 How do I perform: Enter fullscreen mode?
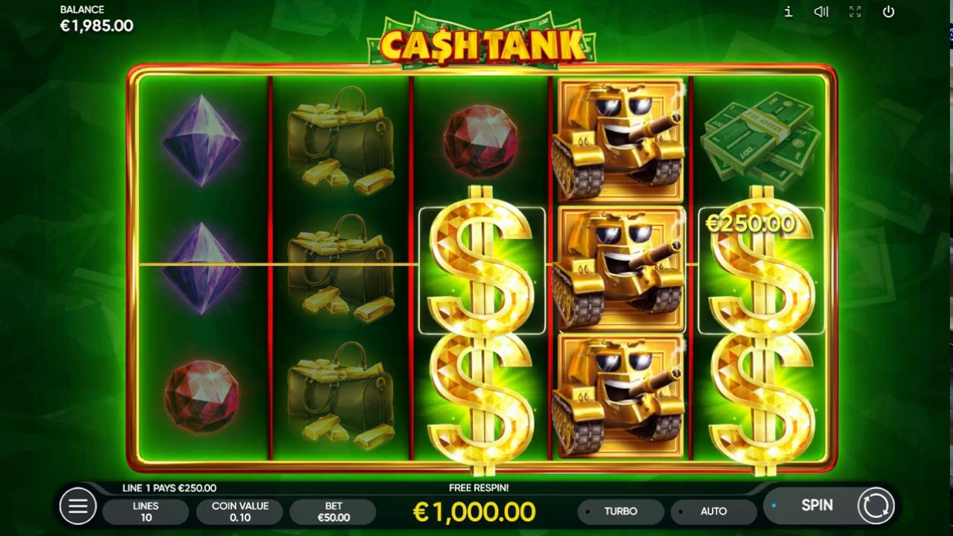coord(855,12)
